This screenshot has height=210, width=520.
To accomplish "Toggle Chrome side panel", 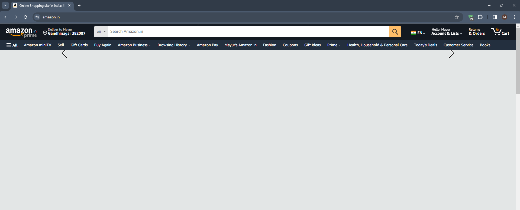I will click(x=495, y=17).
